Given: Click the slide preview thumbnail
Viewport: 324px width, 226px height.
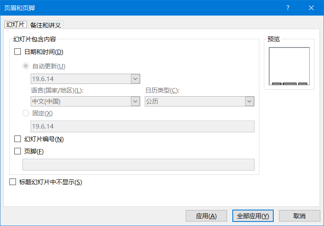Looking at the screenshot, I should (x=289, y=66).
